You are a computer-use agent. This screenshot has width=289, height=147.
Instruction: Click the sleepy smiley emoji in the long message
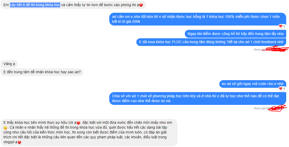(x=5, y=128)
